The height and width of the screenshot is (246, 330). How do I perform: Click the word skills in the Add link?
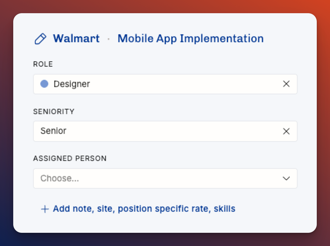click(x=225, y=209)
